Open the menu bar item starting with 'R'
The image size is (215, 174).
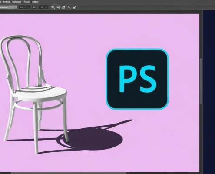click(x=7, y=2)
